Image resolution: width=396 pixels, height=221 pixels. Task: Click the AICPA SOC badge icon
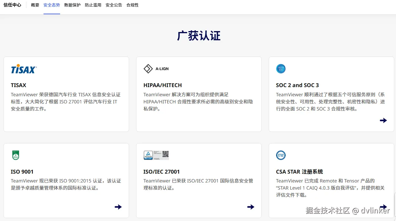click(x=281, y=69)
